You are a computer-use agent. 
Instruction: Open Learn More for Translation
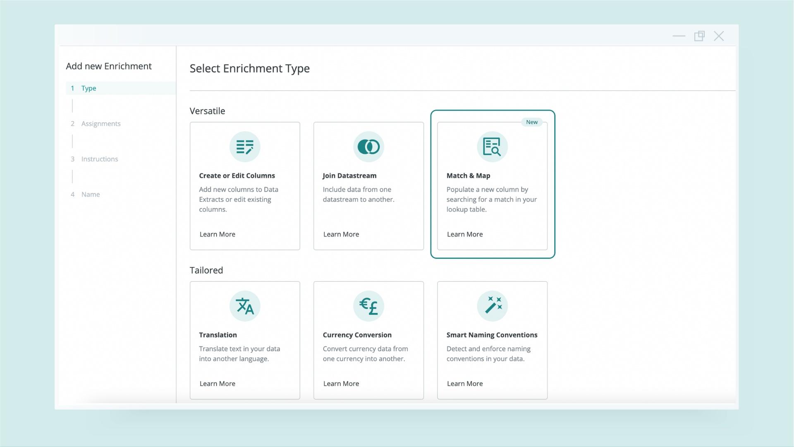click(217, 384)
